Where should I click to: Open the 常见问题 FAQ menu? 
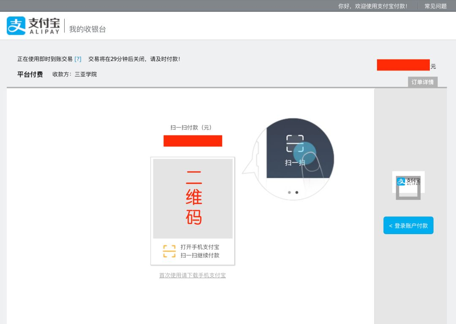(436, 6)
